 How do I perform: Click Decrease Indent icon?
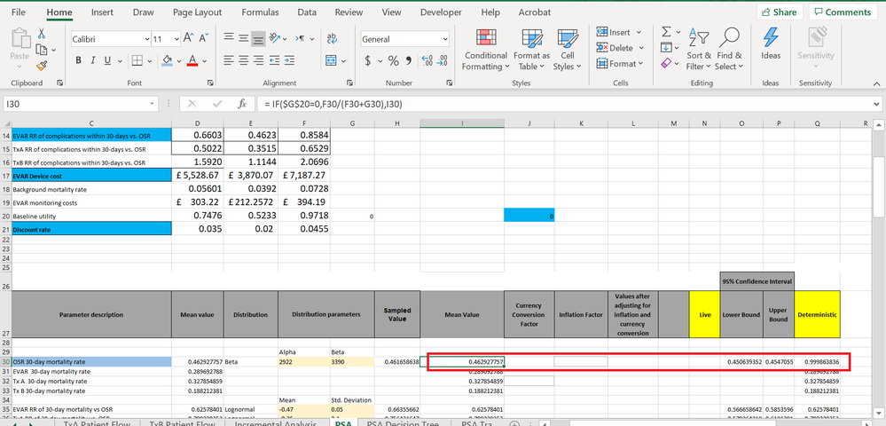pos(274,60)
